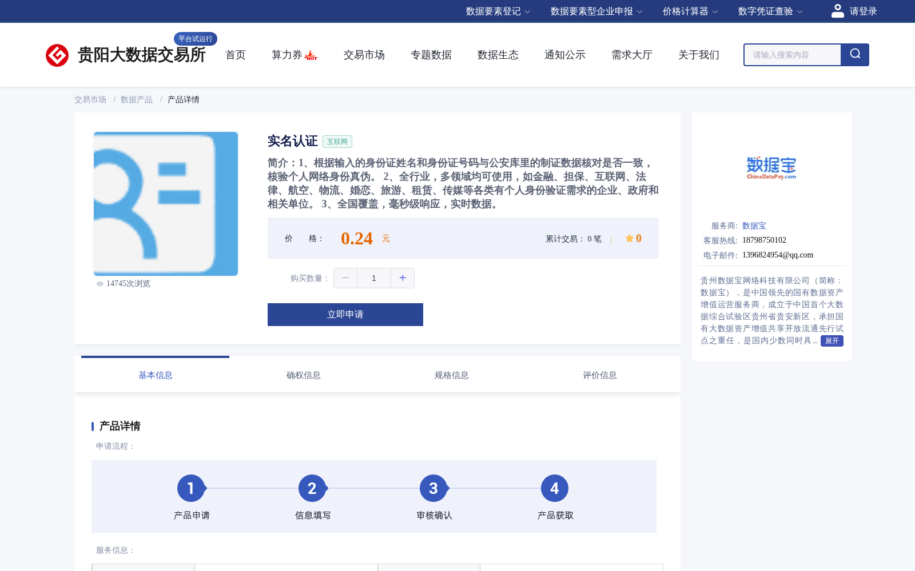Open the 数字凭证查验 dropdown
The width and height of the screenshot is (915, 571).
tap(770, 11)
